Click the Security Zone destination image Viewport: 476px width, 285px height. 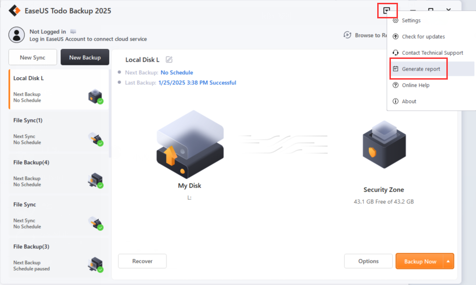pyautogui.click(x=384, y=145)
